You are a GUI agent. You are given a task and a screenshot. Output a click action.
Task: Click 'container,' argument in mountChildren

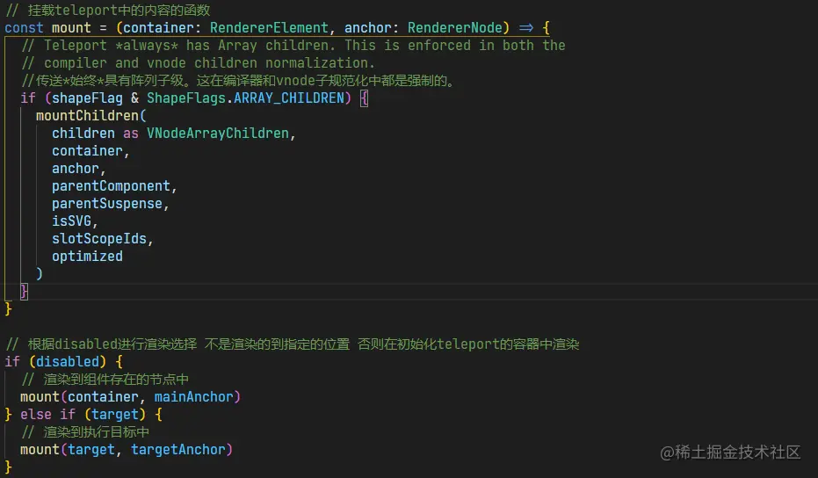pos(90,151)
